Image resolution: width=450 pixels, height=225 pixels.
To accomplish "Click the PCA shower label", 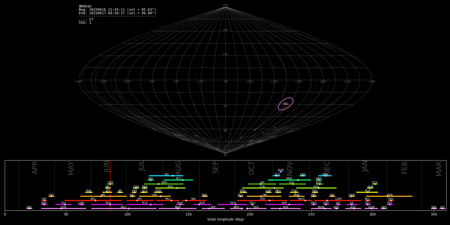I will click(x=145, y=203).
